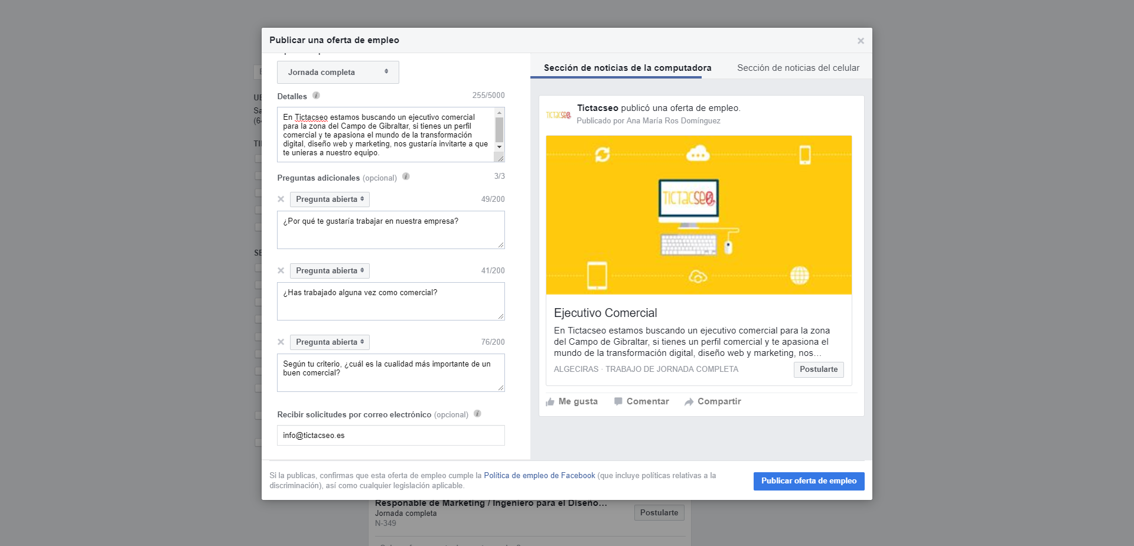Click Me gusta in the preview

572,401
